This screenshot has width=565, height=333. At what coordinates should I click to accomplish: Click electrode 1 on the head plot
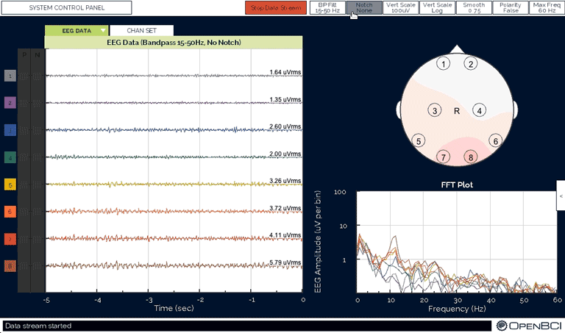point(443,64)
